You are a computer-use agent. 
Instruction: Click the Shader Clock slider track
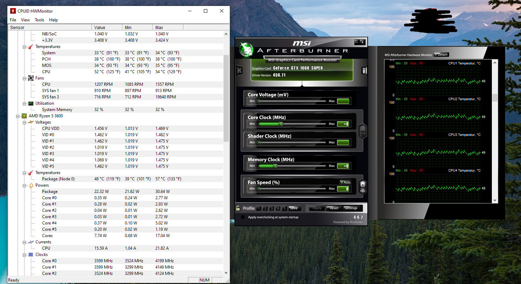pyautogui.click(x=292, y=143)
